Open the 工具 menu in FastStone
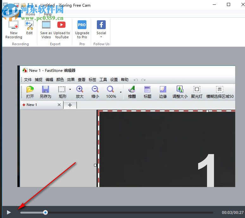Image resolution: width=245 pixels, height=218 pixels. tap(103, 80)
